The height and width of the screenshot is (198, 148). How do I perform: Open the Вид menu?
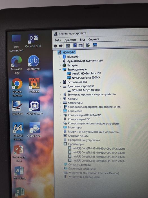click(x=82, y=40)
